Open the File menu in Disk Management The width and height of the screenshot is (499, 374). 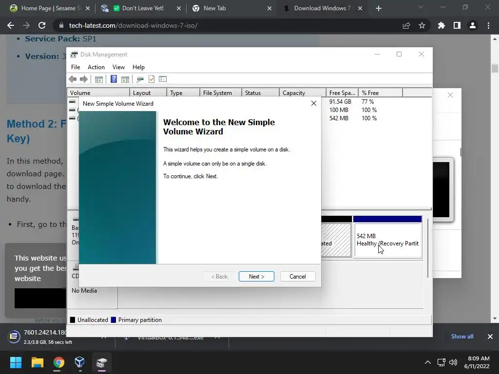(76, 67)
